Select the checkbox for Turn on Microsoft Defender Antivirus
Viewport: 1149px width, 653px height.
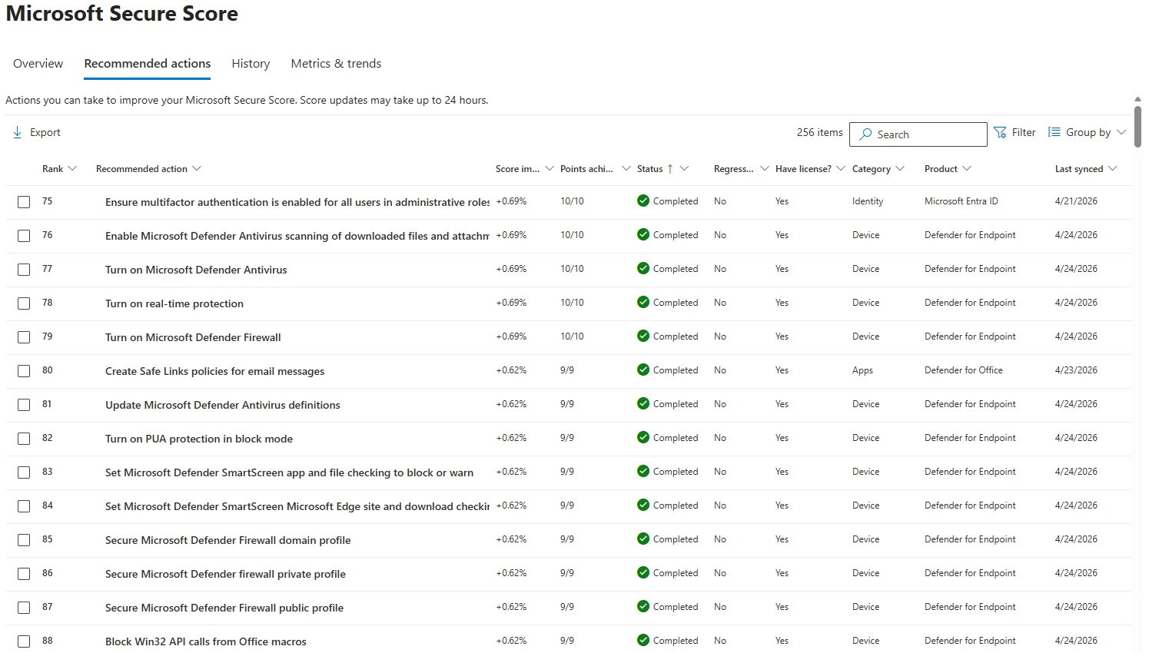pyautogui.click(x=24, y=270)
